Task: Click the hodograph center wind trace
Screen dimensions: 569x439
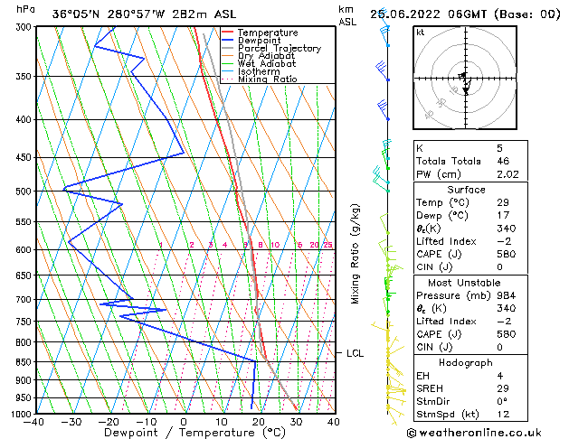Action: pyautogui.click(x=465, y=82)
